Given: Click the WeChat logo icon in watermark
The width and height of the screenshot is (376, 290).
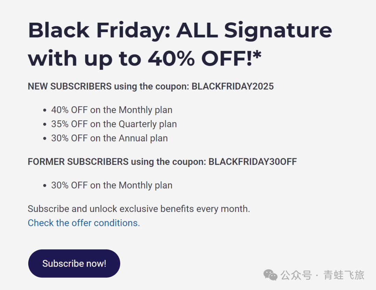Looking at the screenshot, I should [x=271, y=275].
